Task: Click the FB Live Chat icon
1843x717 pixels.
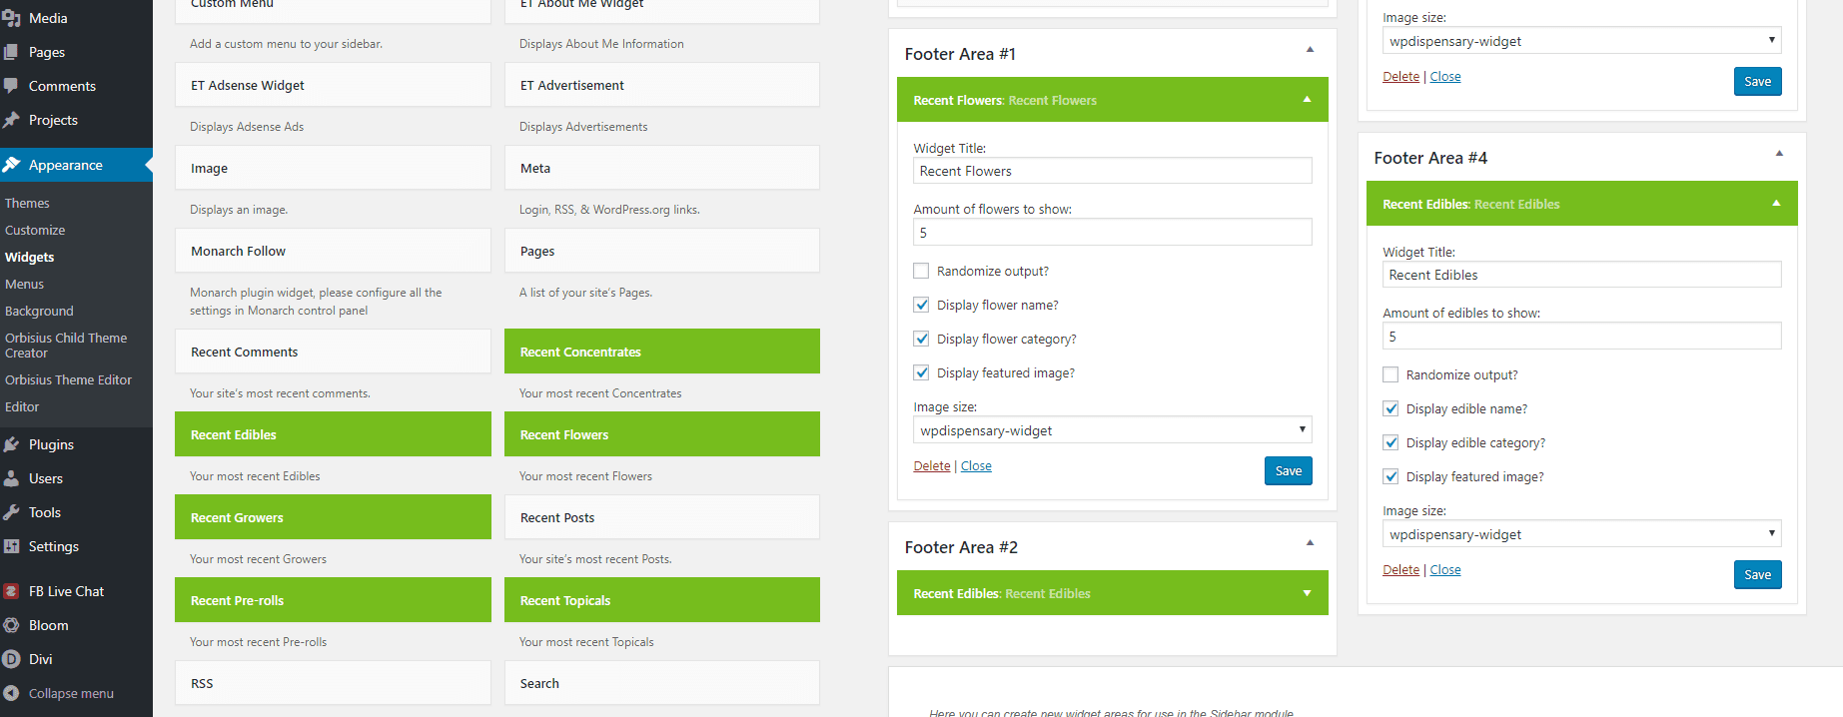Action: (11, 591)
